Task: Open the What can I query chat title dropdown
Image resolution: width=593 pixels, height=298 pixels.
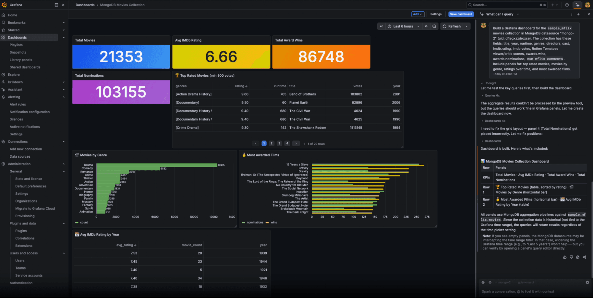Action: 503,14
